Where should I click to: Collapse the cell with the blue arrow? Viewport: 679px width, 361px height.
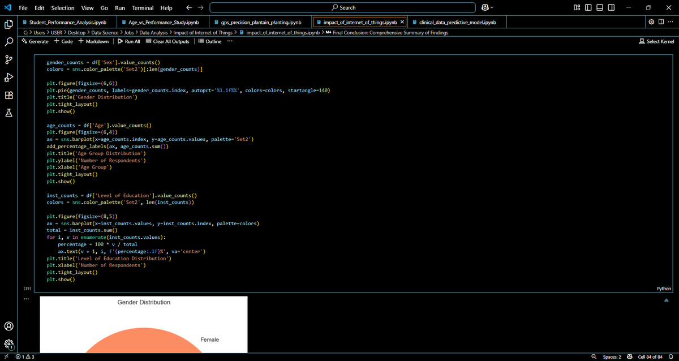pyautogui.click(x=666, y=300)
